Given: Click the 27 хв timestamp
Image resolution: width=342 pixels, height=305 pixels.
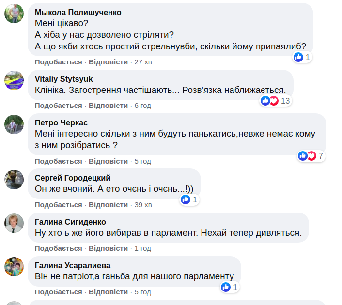Looking at the screenshot, I should click(x=143, y=62).
